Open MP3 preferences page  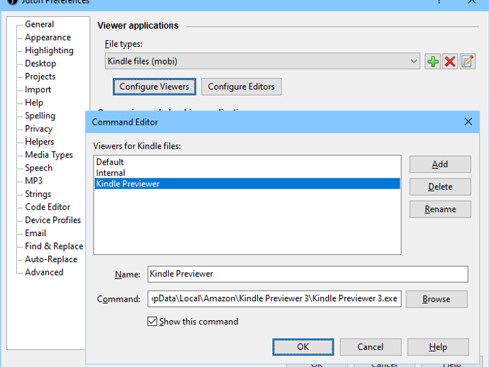pyautogui.click(x=34, y=181)
